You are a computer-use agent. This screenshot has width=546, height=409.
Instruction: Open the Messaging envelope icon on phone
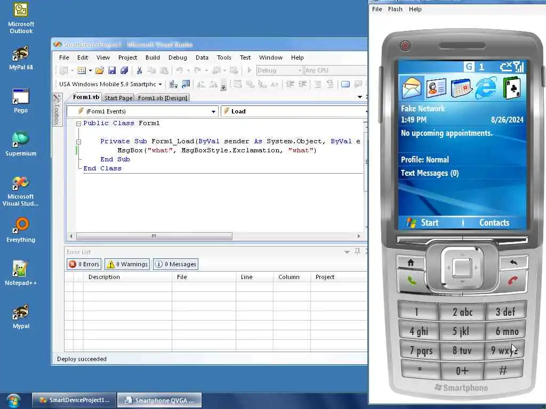coord(411,88)
